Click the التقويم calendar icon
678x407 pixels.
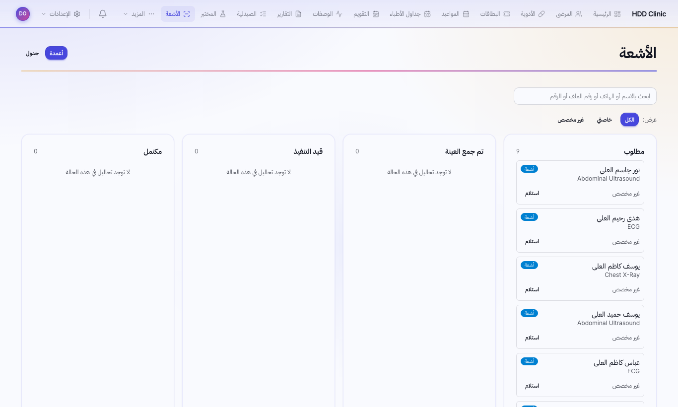376,14
